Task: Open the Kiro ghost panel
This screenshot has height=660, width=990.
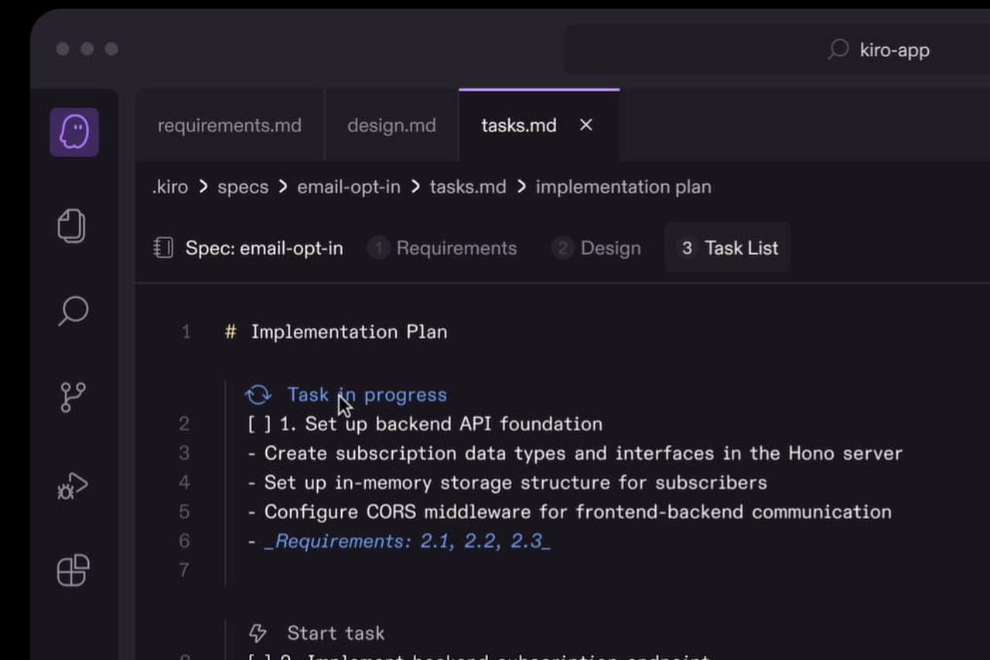Action: 74,132
